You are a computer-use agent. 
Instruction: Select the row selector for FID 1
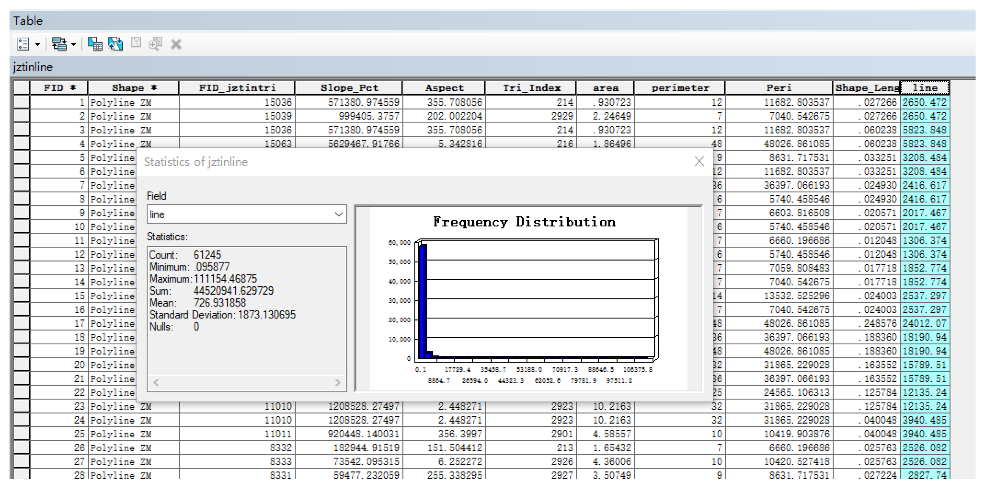point(21,102)
